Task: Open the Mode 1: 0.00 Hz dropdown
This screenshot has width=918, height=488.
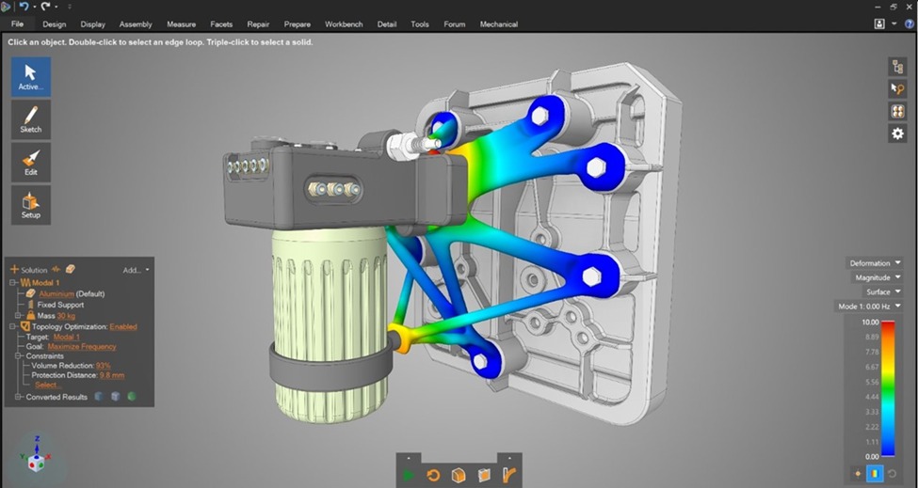Action: 870,307
